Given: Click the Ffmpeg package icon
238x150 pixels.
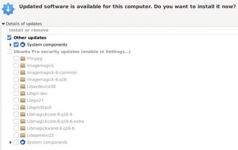Looking at the screenshot, I should click(x=23, y=59).
